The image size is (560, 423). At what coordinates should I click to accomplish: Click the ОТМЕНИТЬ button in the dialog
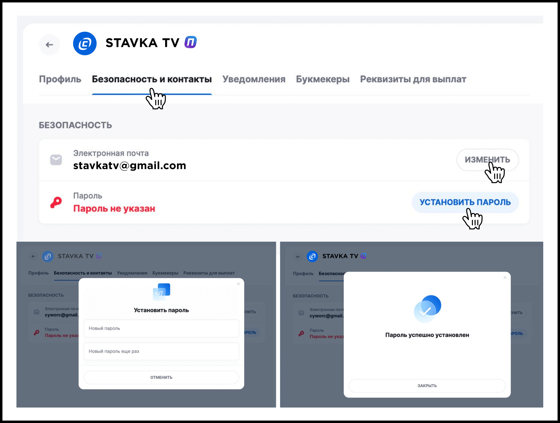(161, 377)
